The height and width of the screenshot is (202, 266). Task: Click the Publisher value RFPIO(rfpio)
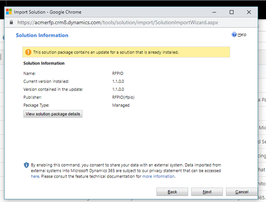[x=123, y=97]
